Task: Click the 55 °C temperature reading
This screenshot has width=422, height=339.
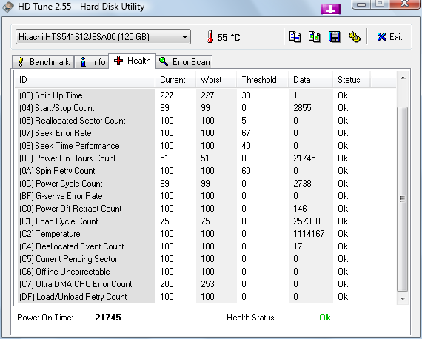Action: pos(229,38)
